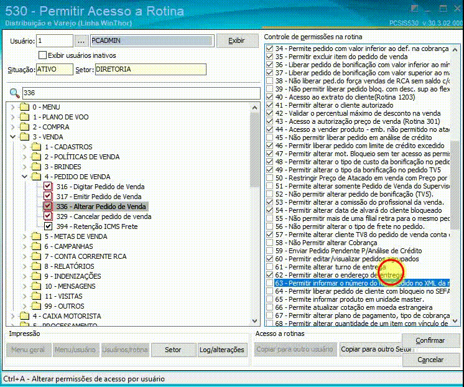Click the Setor print button
This screenshot has height=387, width=464.
pos(173,350)
